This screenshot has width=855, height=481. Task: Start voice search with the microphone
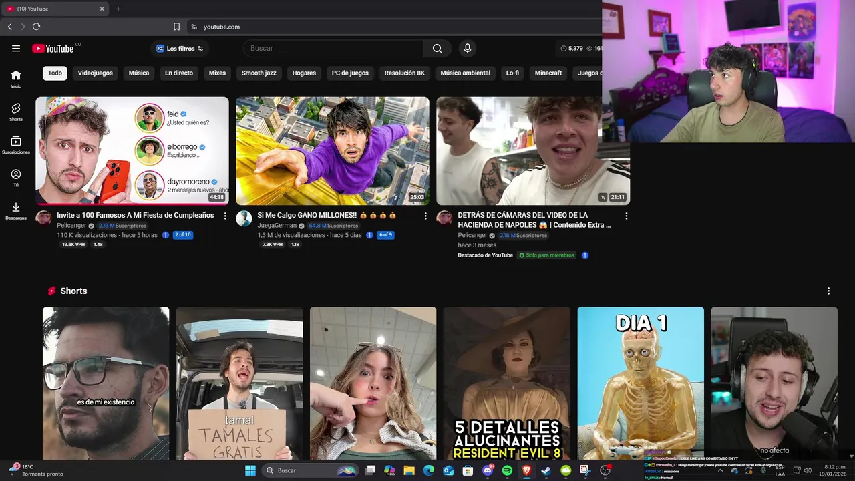(468, 48)
